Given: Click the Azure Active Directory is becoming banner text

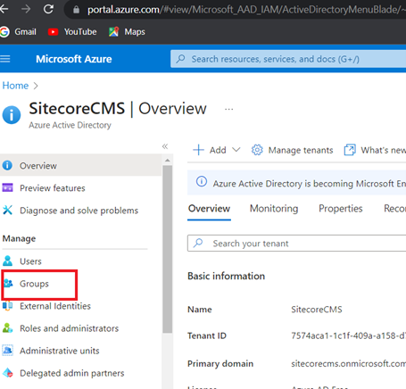Looking at the screenshot, I should (x=310, y=184).
